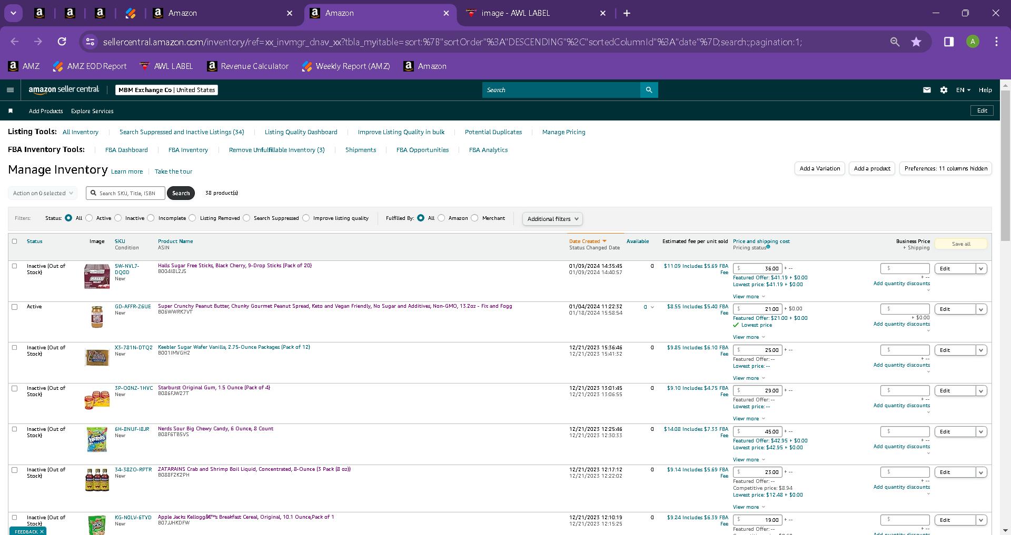The image size is (1011, 535).
Task: Open the EN language dropdown
Action: click(x=963, y=90)
